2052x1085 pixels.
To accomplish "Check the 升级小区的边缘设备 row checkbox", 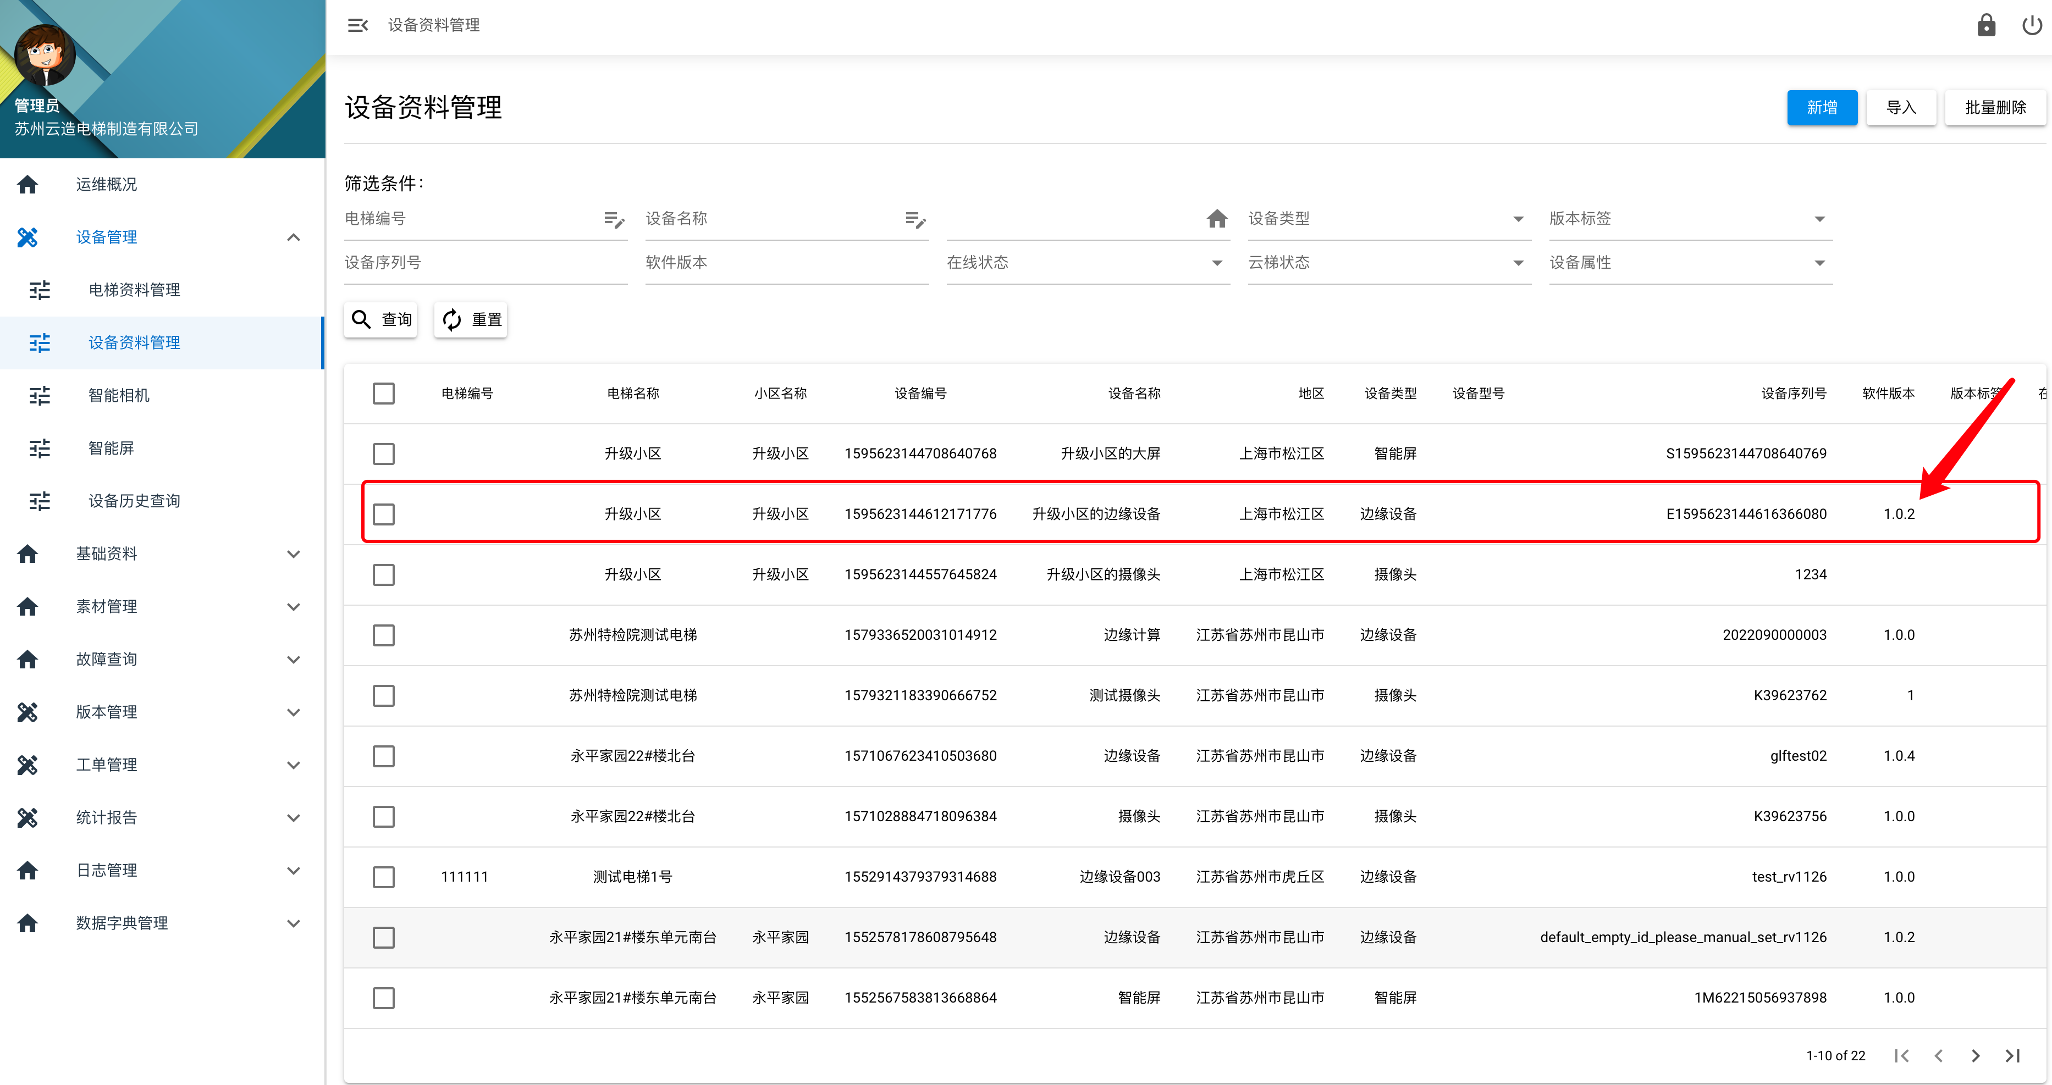I will tap(383, 514).
